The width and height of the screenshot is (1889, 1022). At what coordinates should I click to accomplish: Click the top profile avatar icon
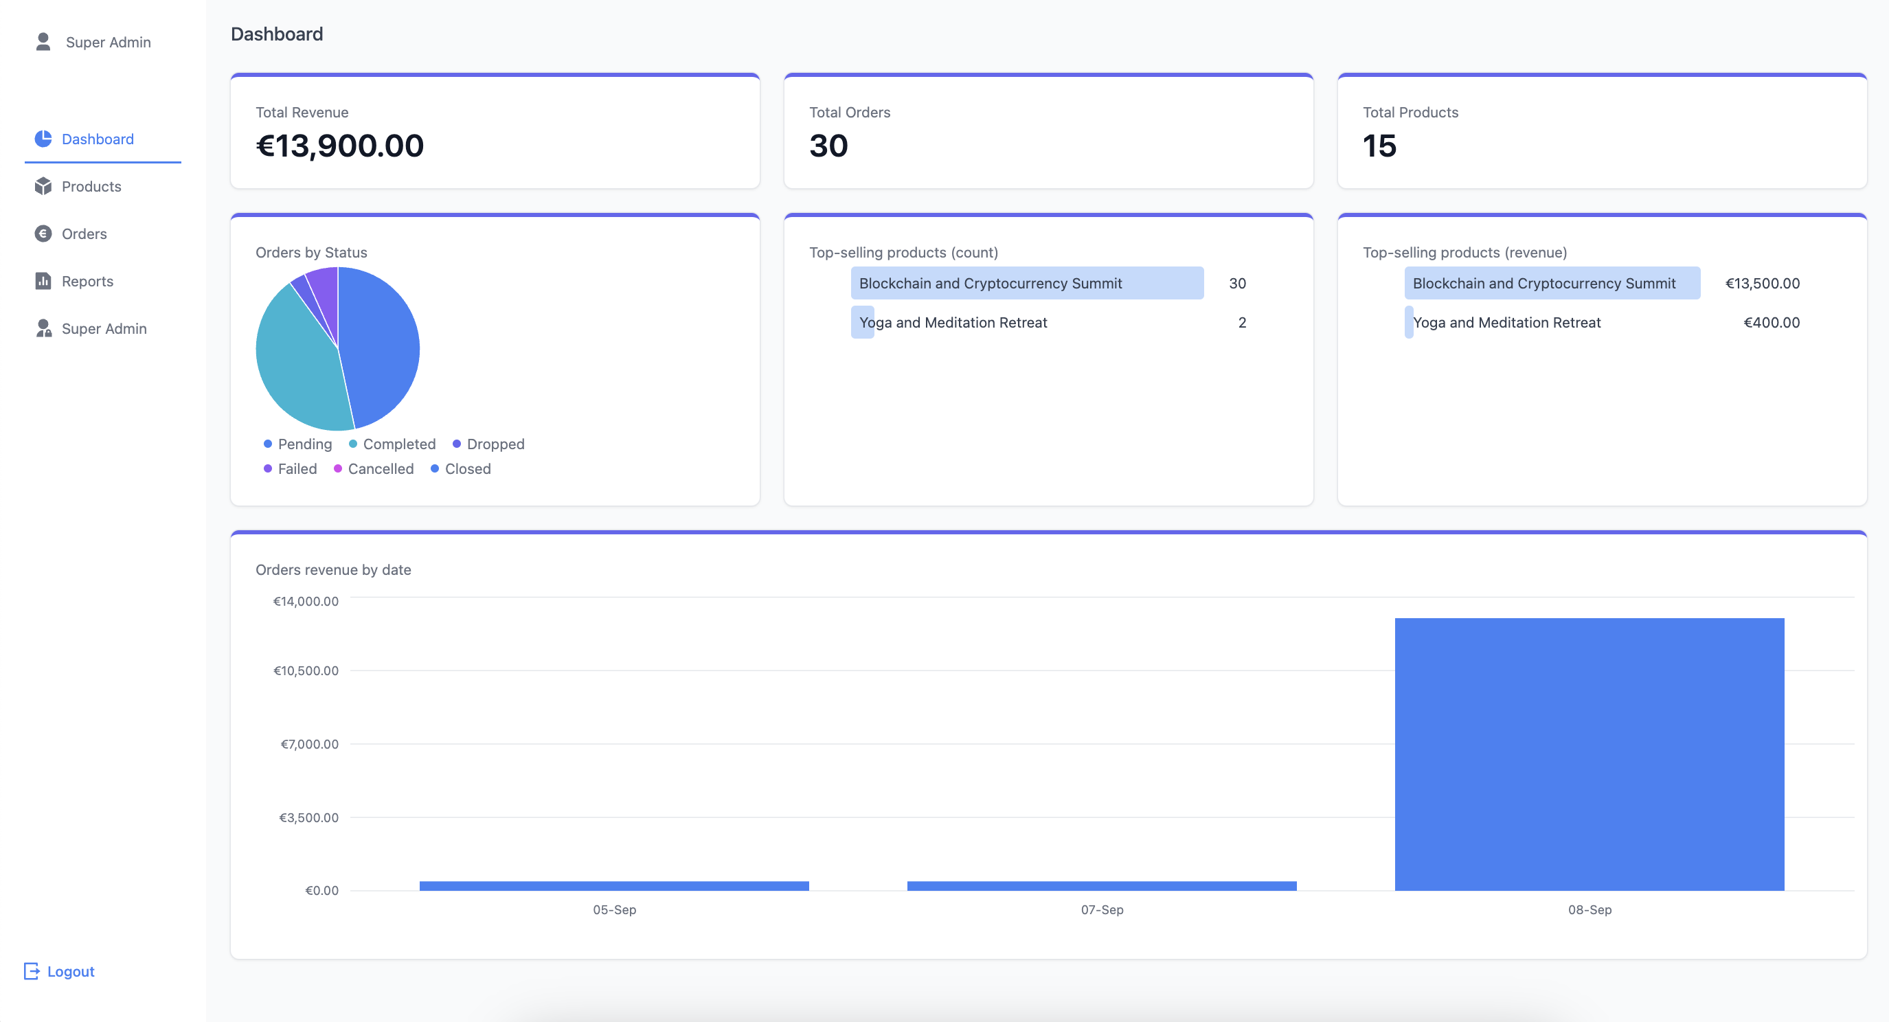coord(43,42)
